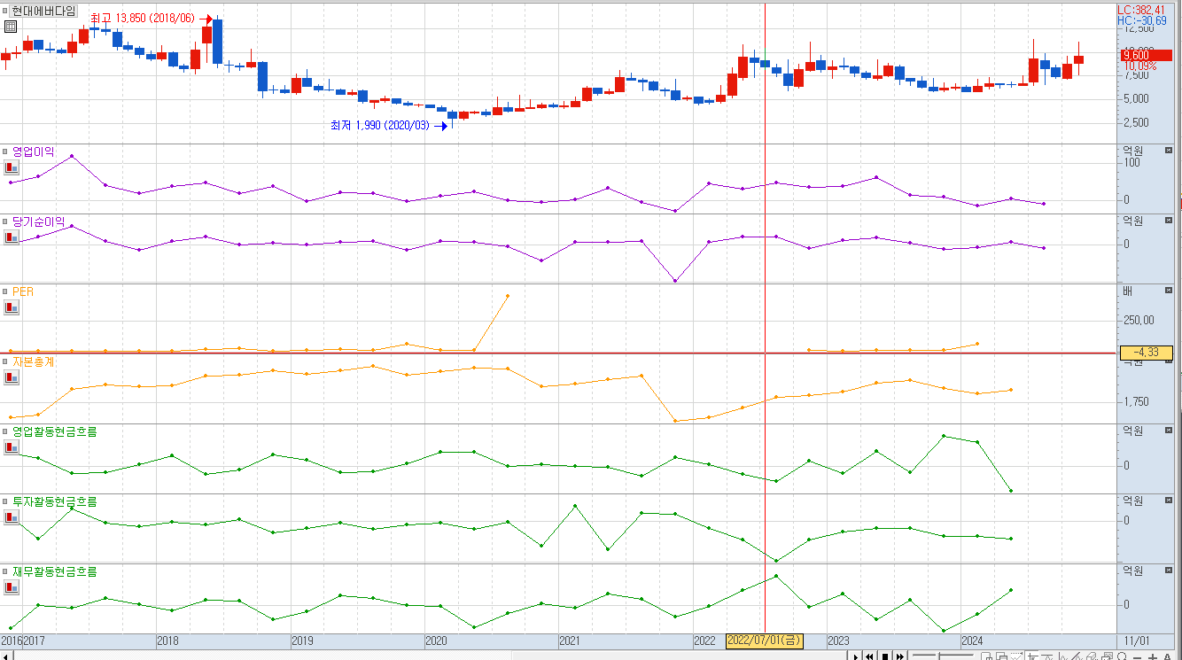Close the 당기순이익 panel with its X button
Screen dimensions: 1182x660
pos(1168,221)
